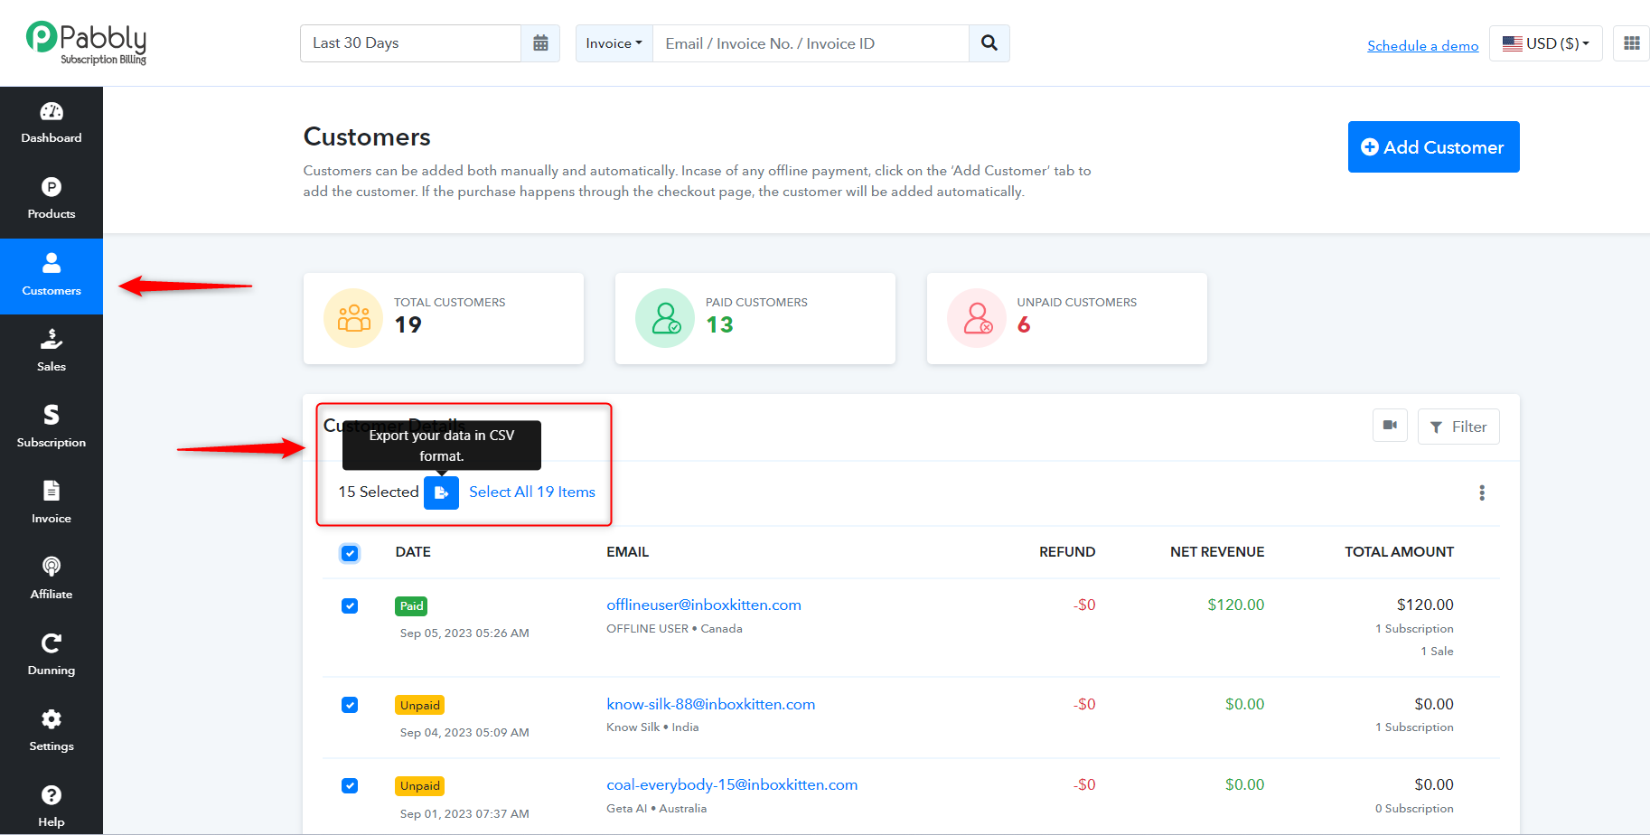
Task: Expand the Invoice search type dropdown
Action: point(614,43)
